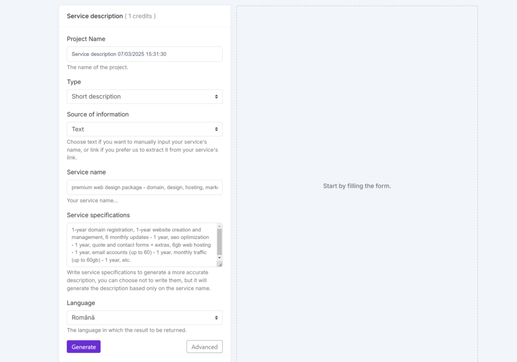Click the "Service specifications" field label

tap(98, 215)
